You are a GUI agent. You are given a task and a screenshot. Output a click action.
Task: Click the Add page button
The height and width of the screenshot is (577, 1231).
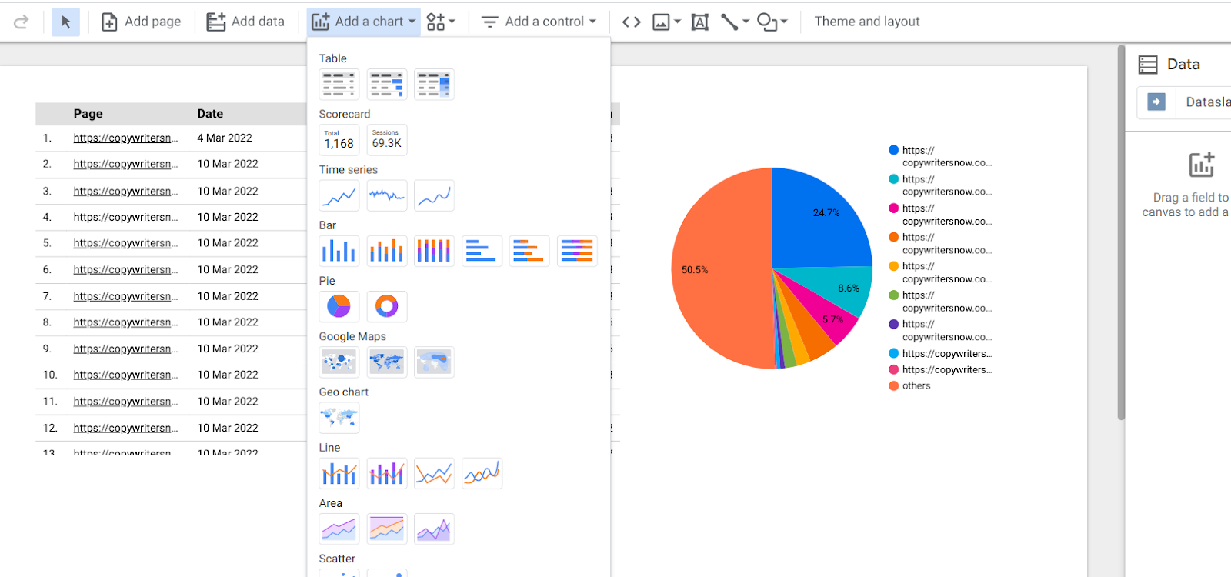click(142, 22)
